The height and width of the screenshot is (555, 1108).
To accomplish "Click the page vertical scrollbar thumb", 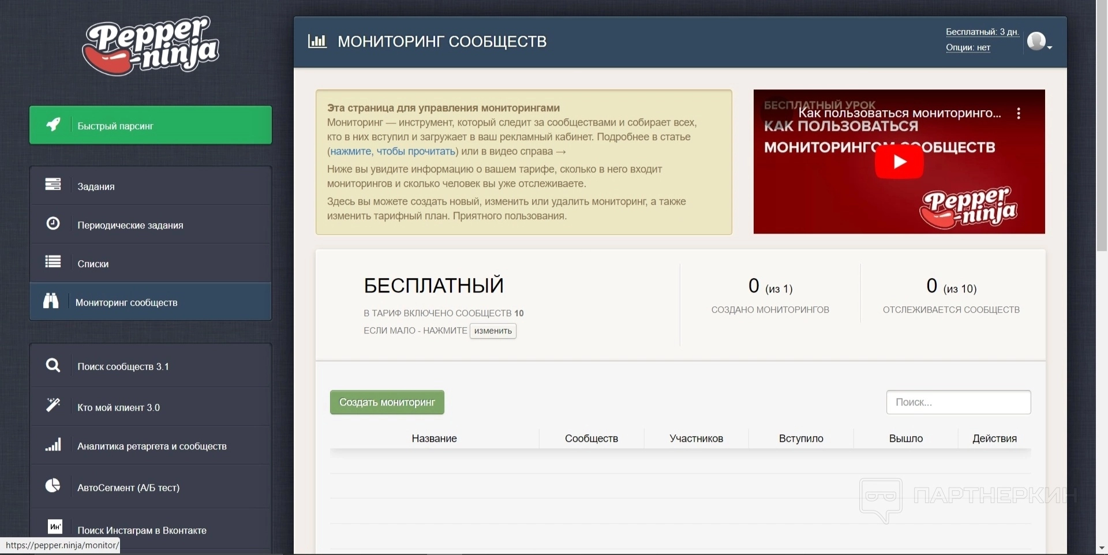I will [1102, 126].
